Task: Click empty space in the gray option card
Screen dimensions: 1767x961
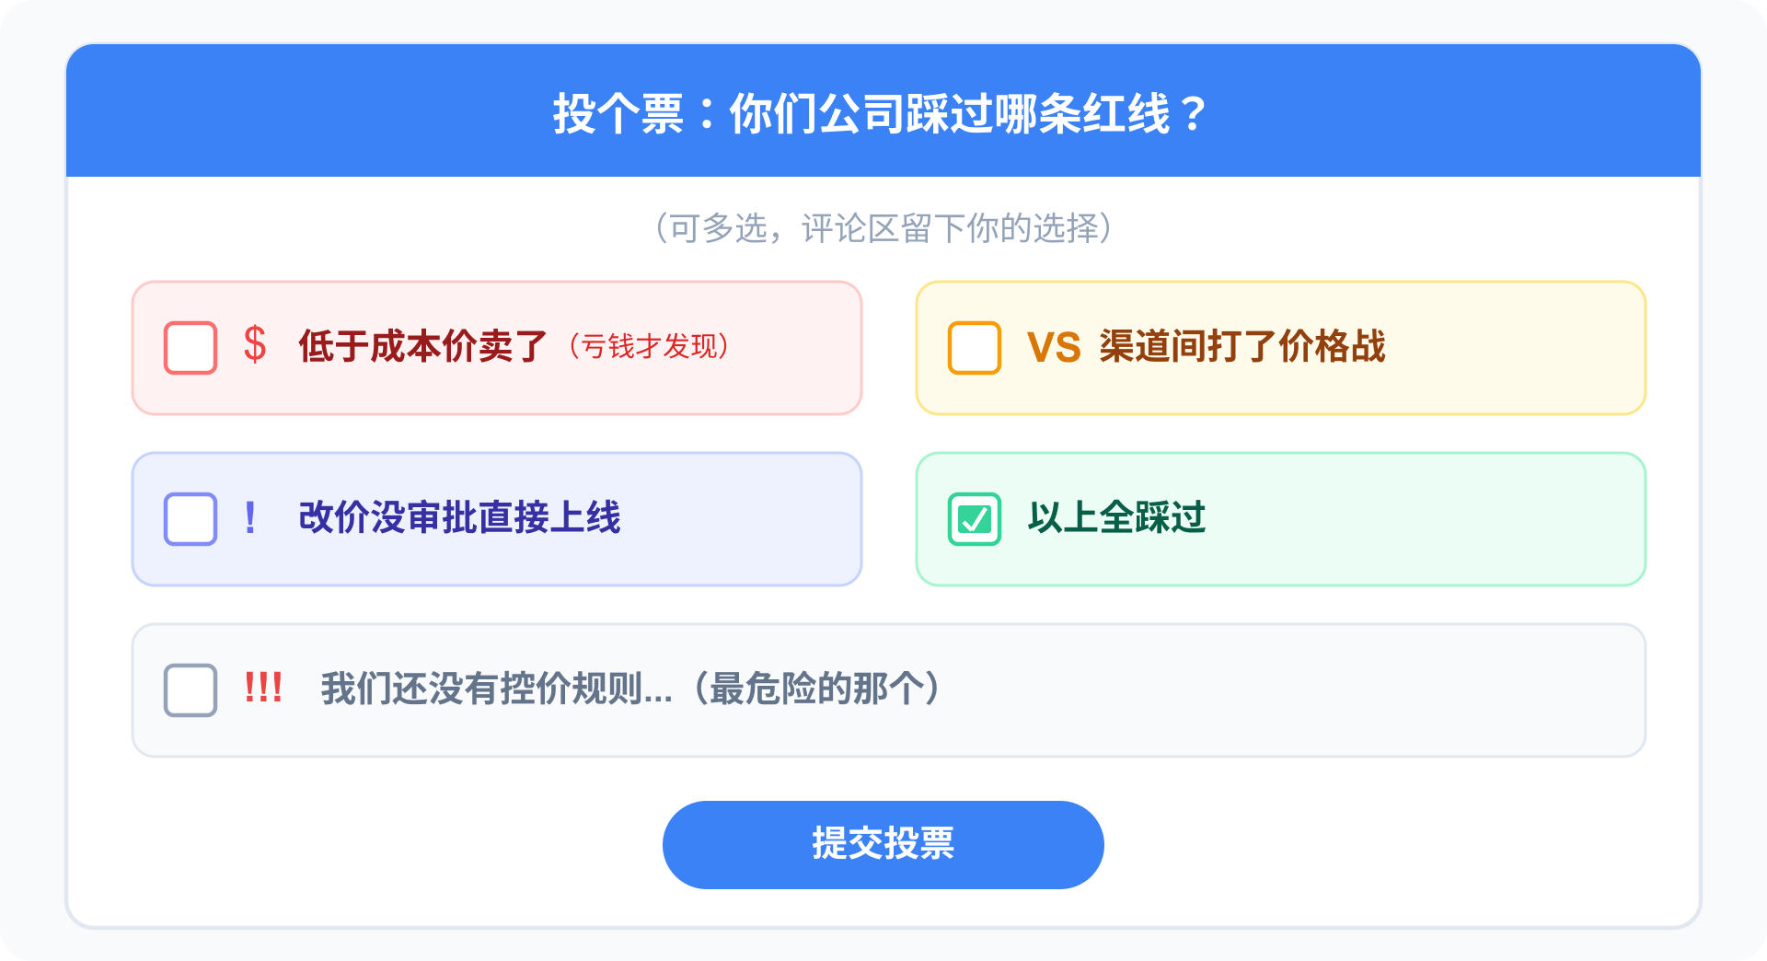Action: pos(1288,690)
